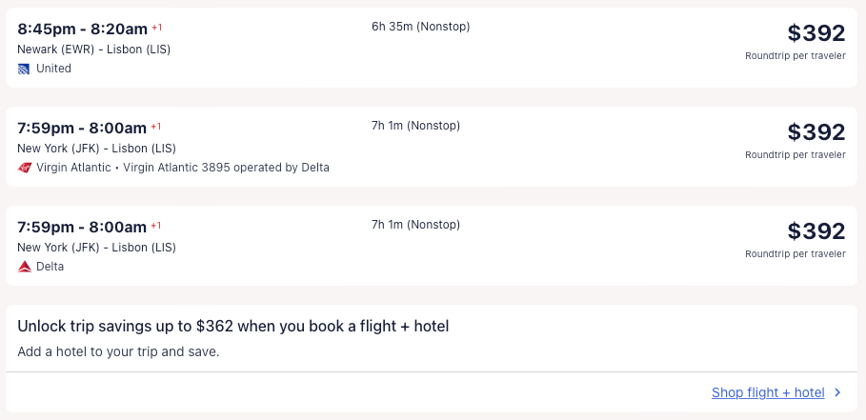This screenshot has width=866, height=420.
Task: Click the 7h 1m duration on the Virgin Atlantic flight
Action: pyautogui.click(x=415, y=126)
